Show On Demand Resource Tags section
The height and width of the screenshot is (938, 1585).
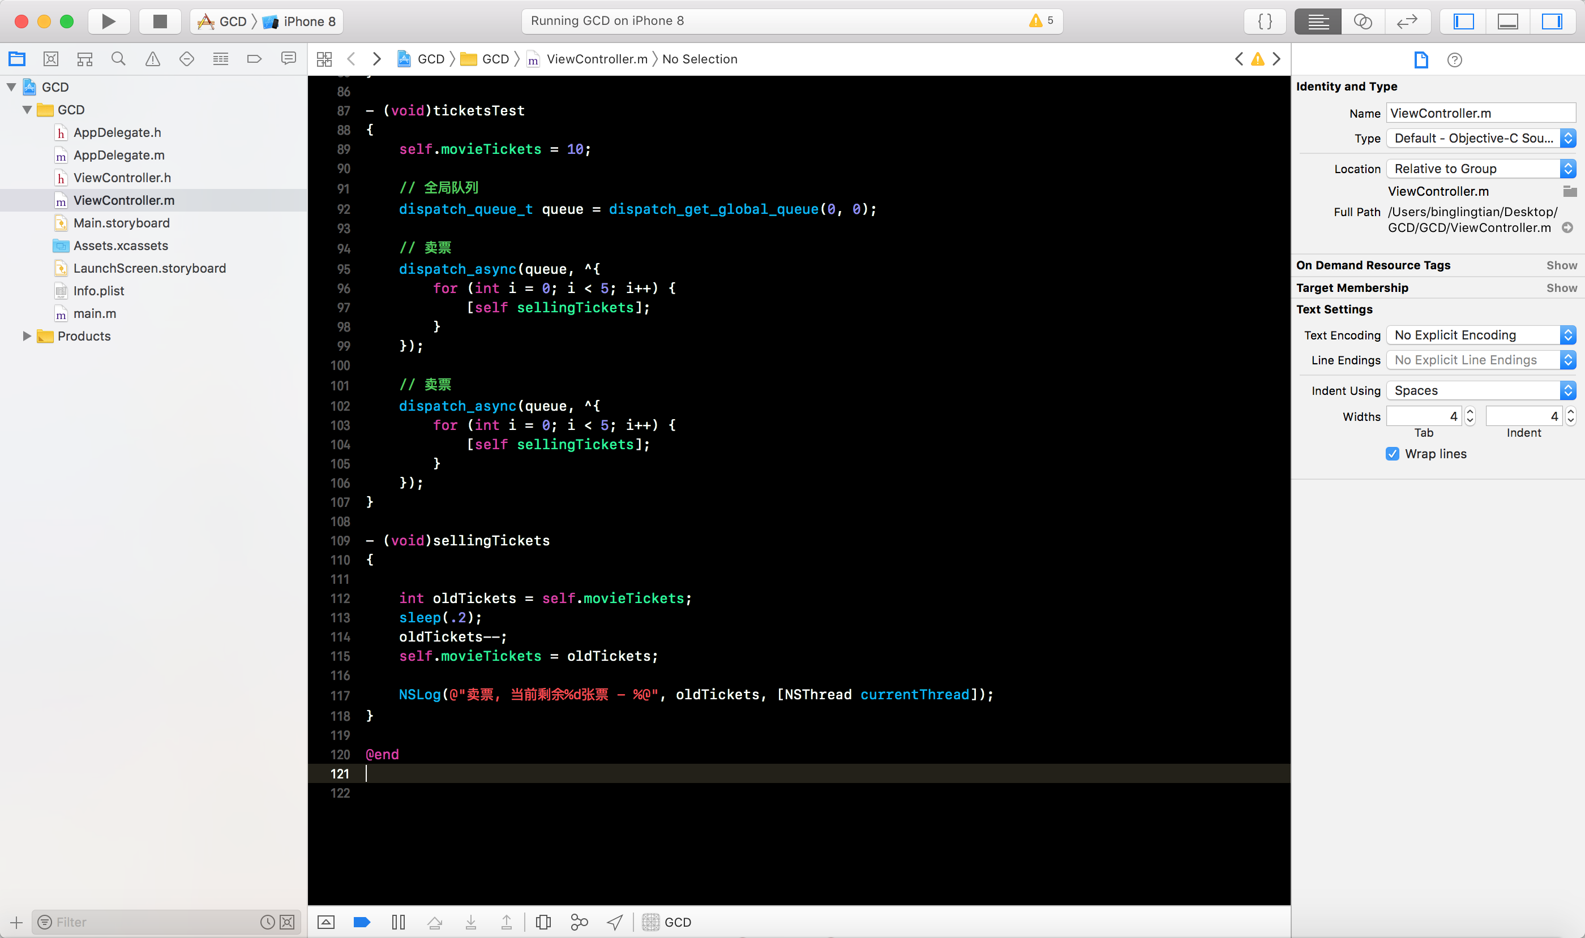coord(1562,265)
